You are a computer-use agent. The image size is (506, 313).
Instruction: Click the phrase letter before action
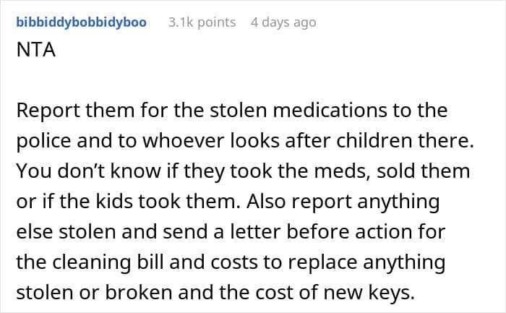[x=323, y=232]
